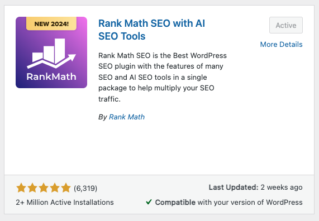Click the green compatibility checkmark icon

(x=149, y=202)
